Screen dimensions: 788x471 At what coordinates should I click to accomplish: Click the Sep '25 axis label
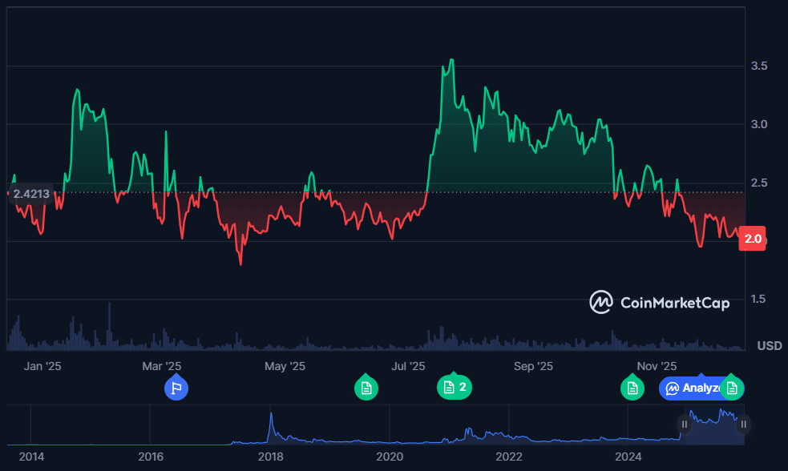[532, 366]
